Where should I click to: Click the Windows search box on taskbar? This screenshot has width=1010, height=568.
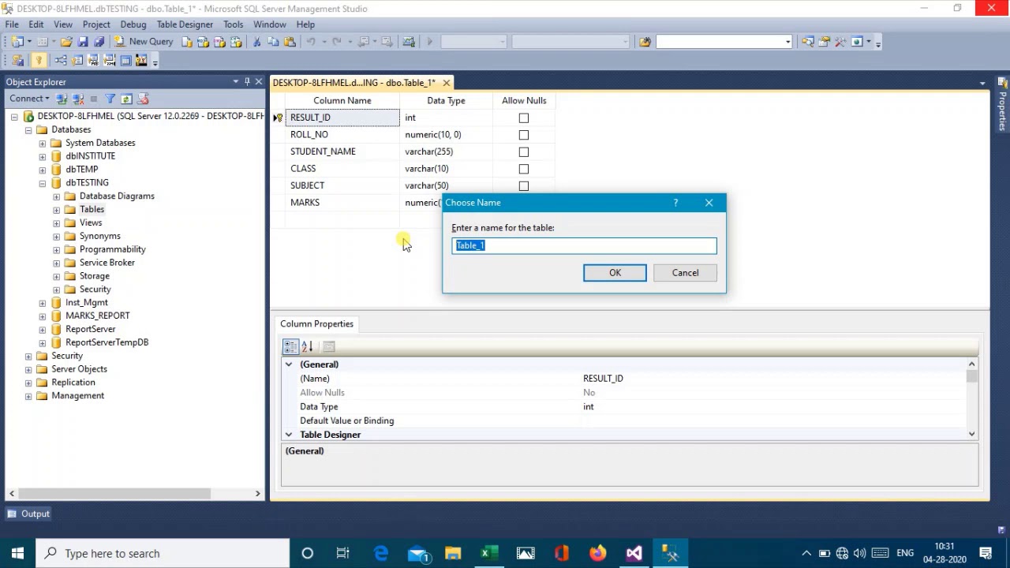pyautogui.click(x=163, y=553)
